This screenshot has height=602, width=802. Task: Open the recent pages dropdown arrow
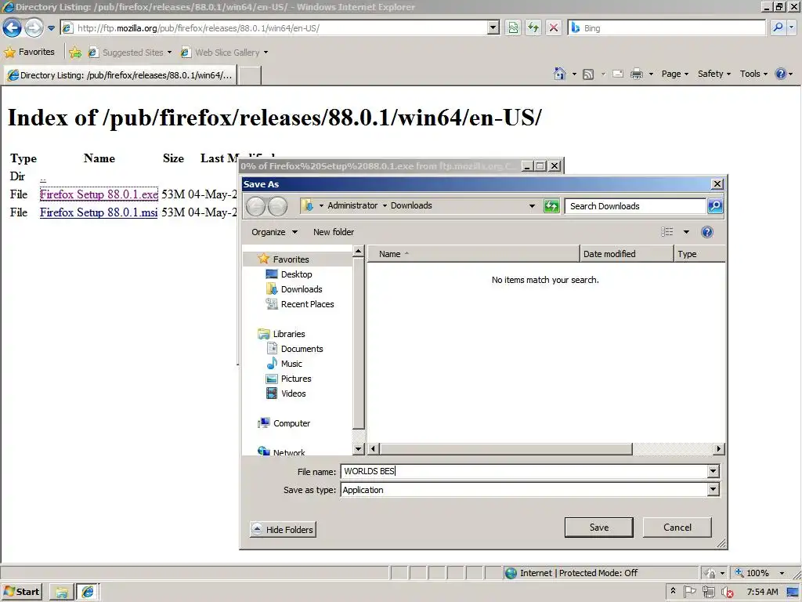[x=51, y=28]
